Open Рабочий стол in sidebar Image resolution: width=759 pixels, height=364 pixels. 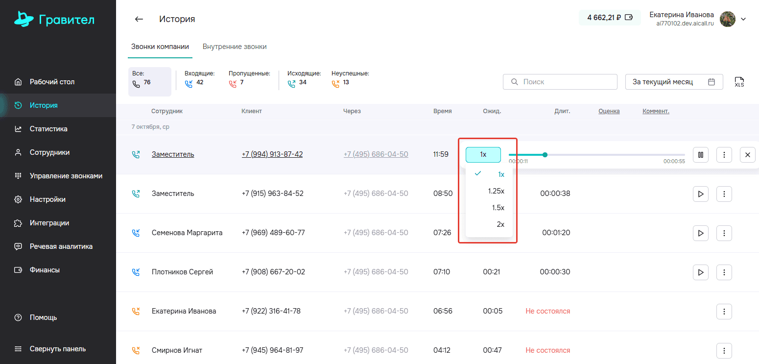pyautogui.click(x=58, y=82)
